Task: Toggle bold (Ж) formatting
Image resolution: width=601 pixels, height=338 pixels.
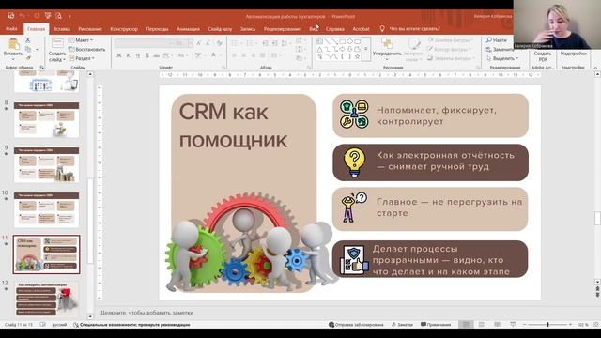Action: 119,56
